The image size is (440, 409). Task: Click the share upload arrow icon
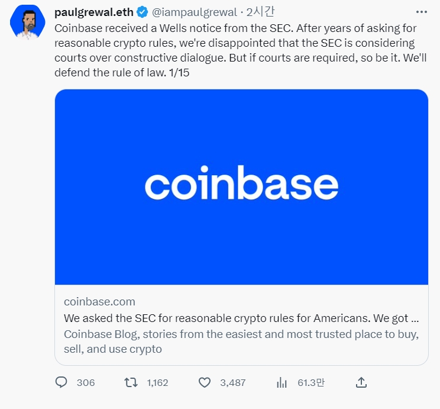pyautogui.click(x=361, y=382)
